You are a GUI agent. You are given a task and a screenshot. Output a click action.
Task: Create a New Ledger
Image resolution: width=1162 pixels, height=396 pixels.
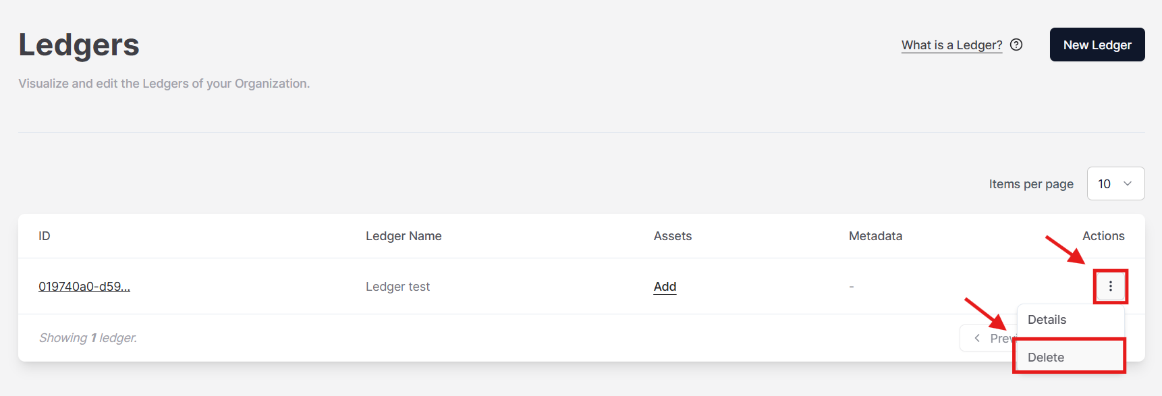pyautogui.click(x=1097, y=45)
